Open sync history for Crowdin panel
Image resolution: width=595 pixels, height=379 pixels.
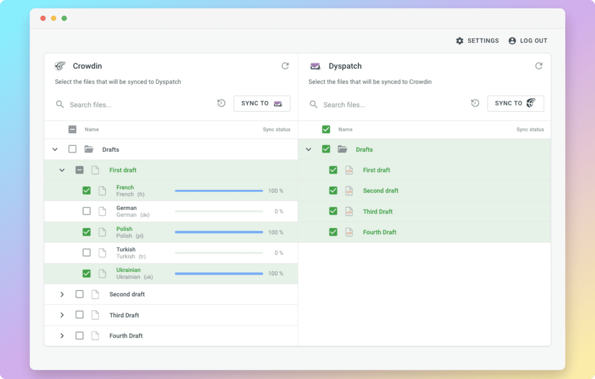click(x=221, y=103)
